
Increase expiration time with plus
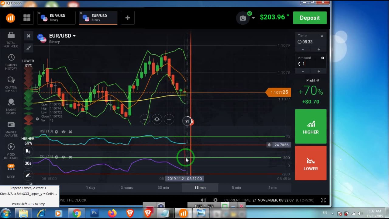click(319, 49)
